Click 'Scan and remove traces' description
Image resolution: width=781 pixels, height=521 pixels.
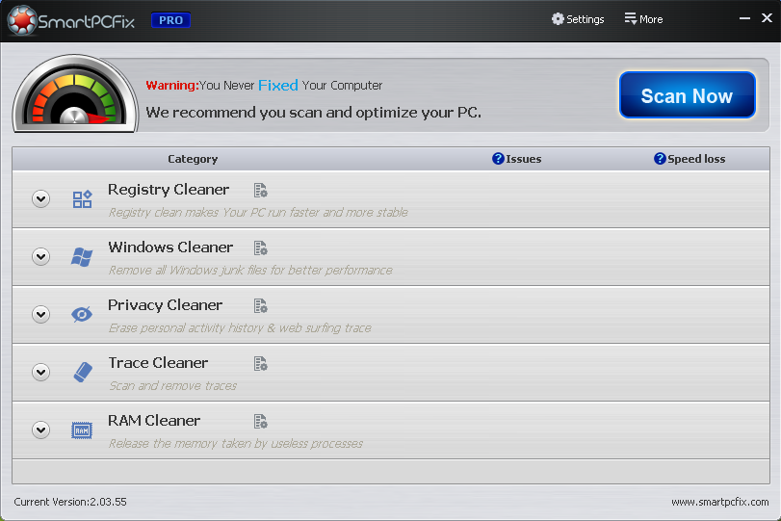point(172,386)
